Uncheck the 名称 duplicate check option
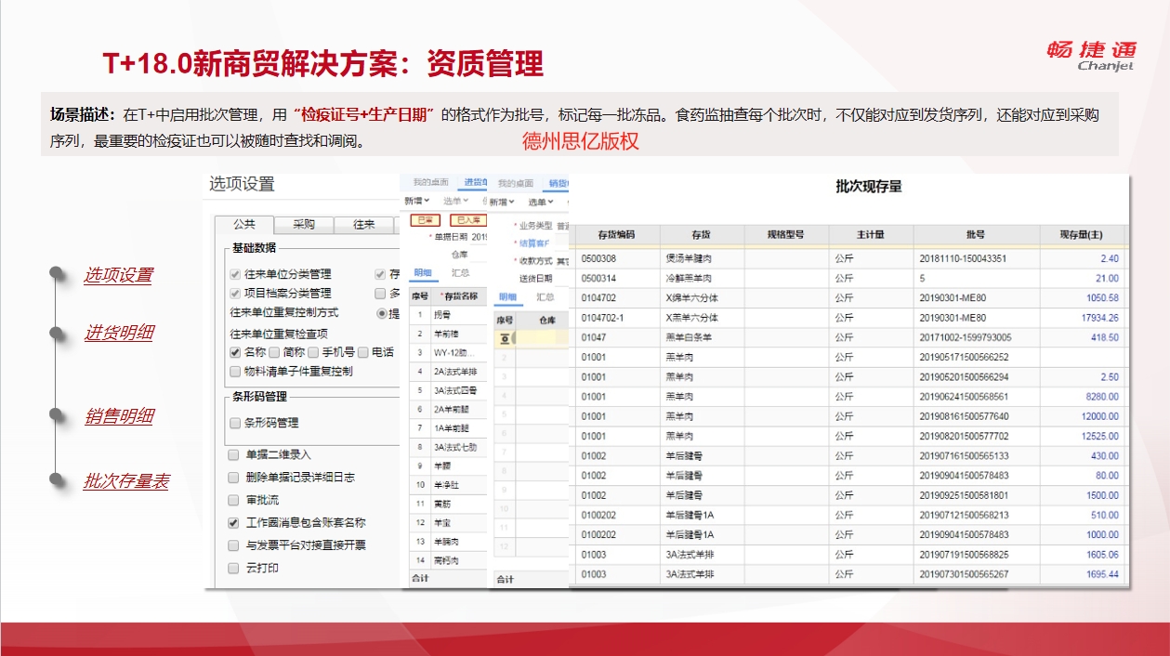The height and width of the screenshot is (656, 1170). click(x=236, y=352)
